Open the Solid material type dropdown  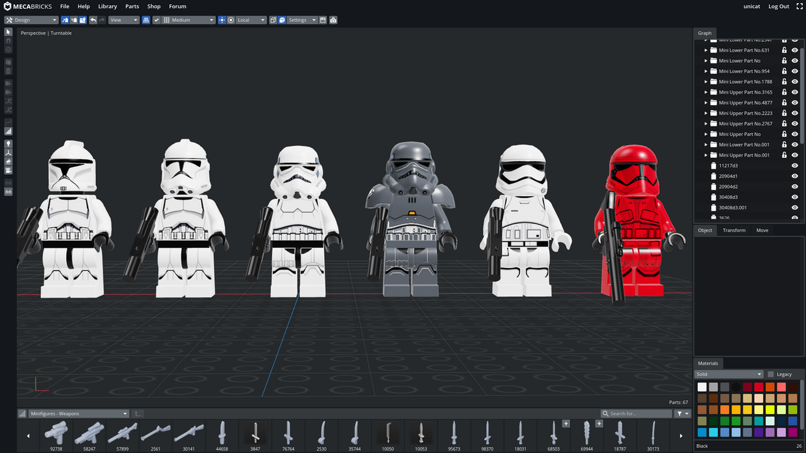(x=729, y=374)
